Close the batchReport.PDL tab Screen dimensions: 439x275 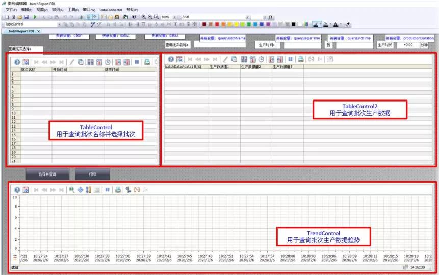pyautogui.click(x=39, y=31)
